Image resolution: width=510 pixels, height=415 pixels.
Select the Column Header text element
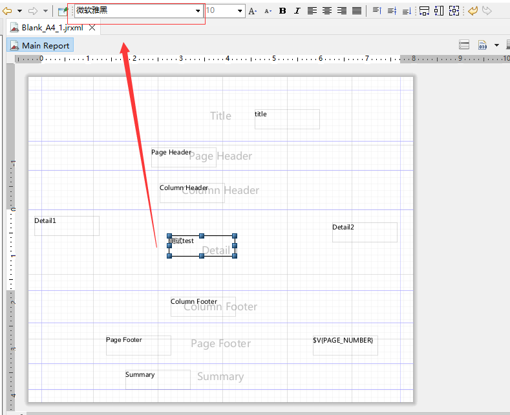[x=192, y=193]
